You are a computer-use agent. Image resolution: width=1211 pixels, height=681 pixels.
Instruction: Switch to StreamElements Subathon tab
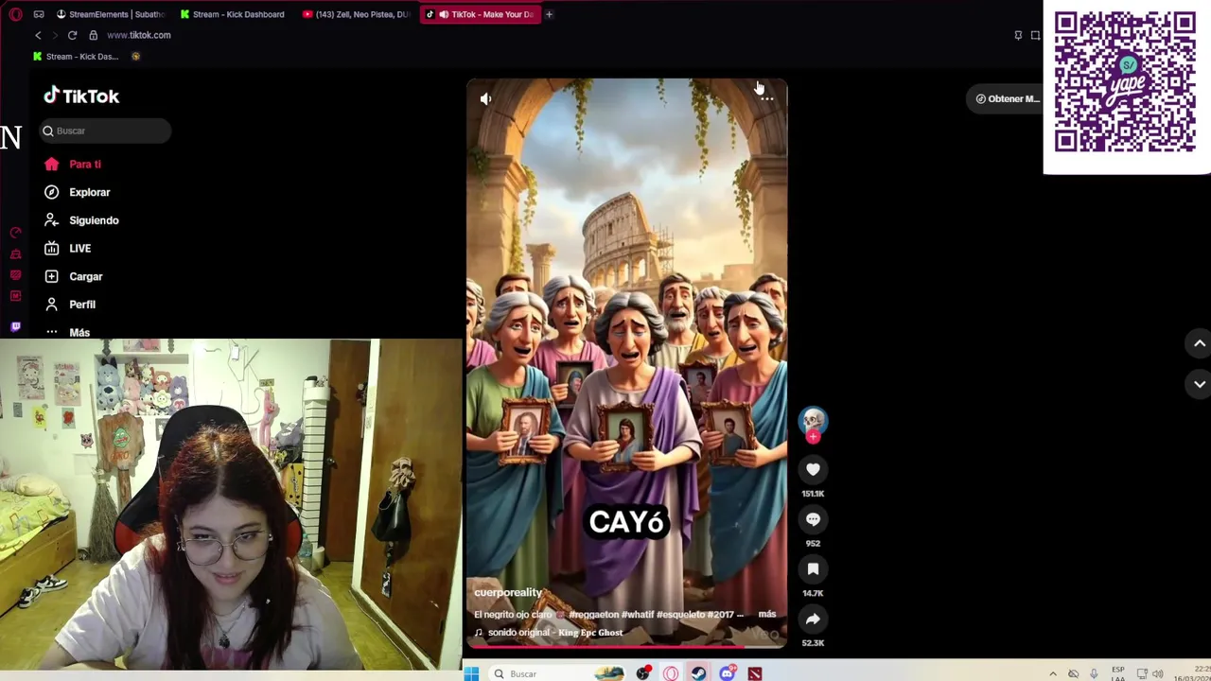[111, 14]
